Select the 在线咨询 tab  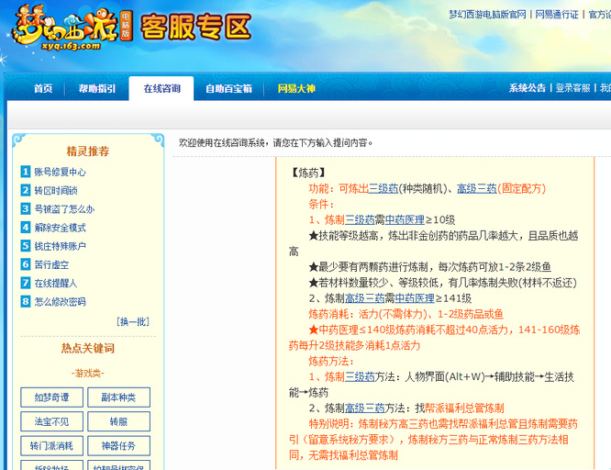[x=161, y=88]
